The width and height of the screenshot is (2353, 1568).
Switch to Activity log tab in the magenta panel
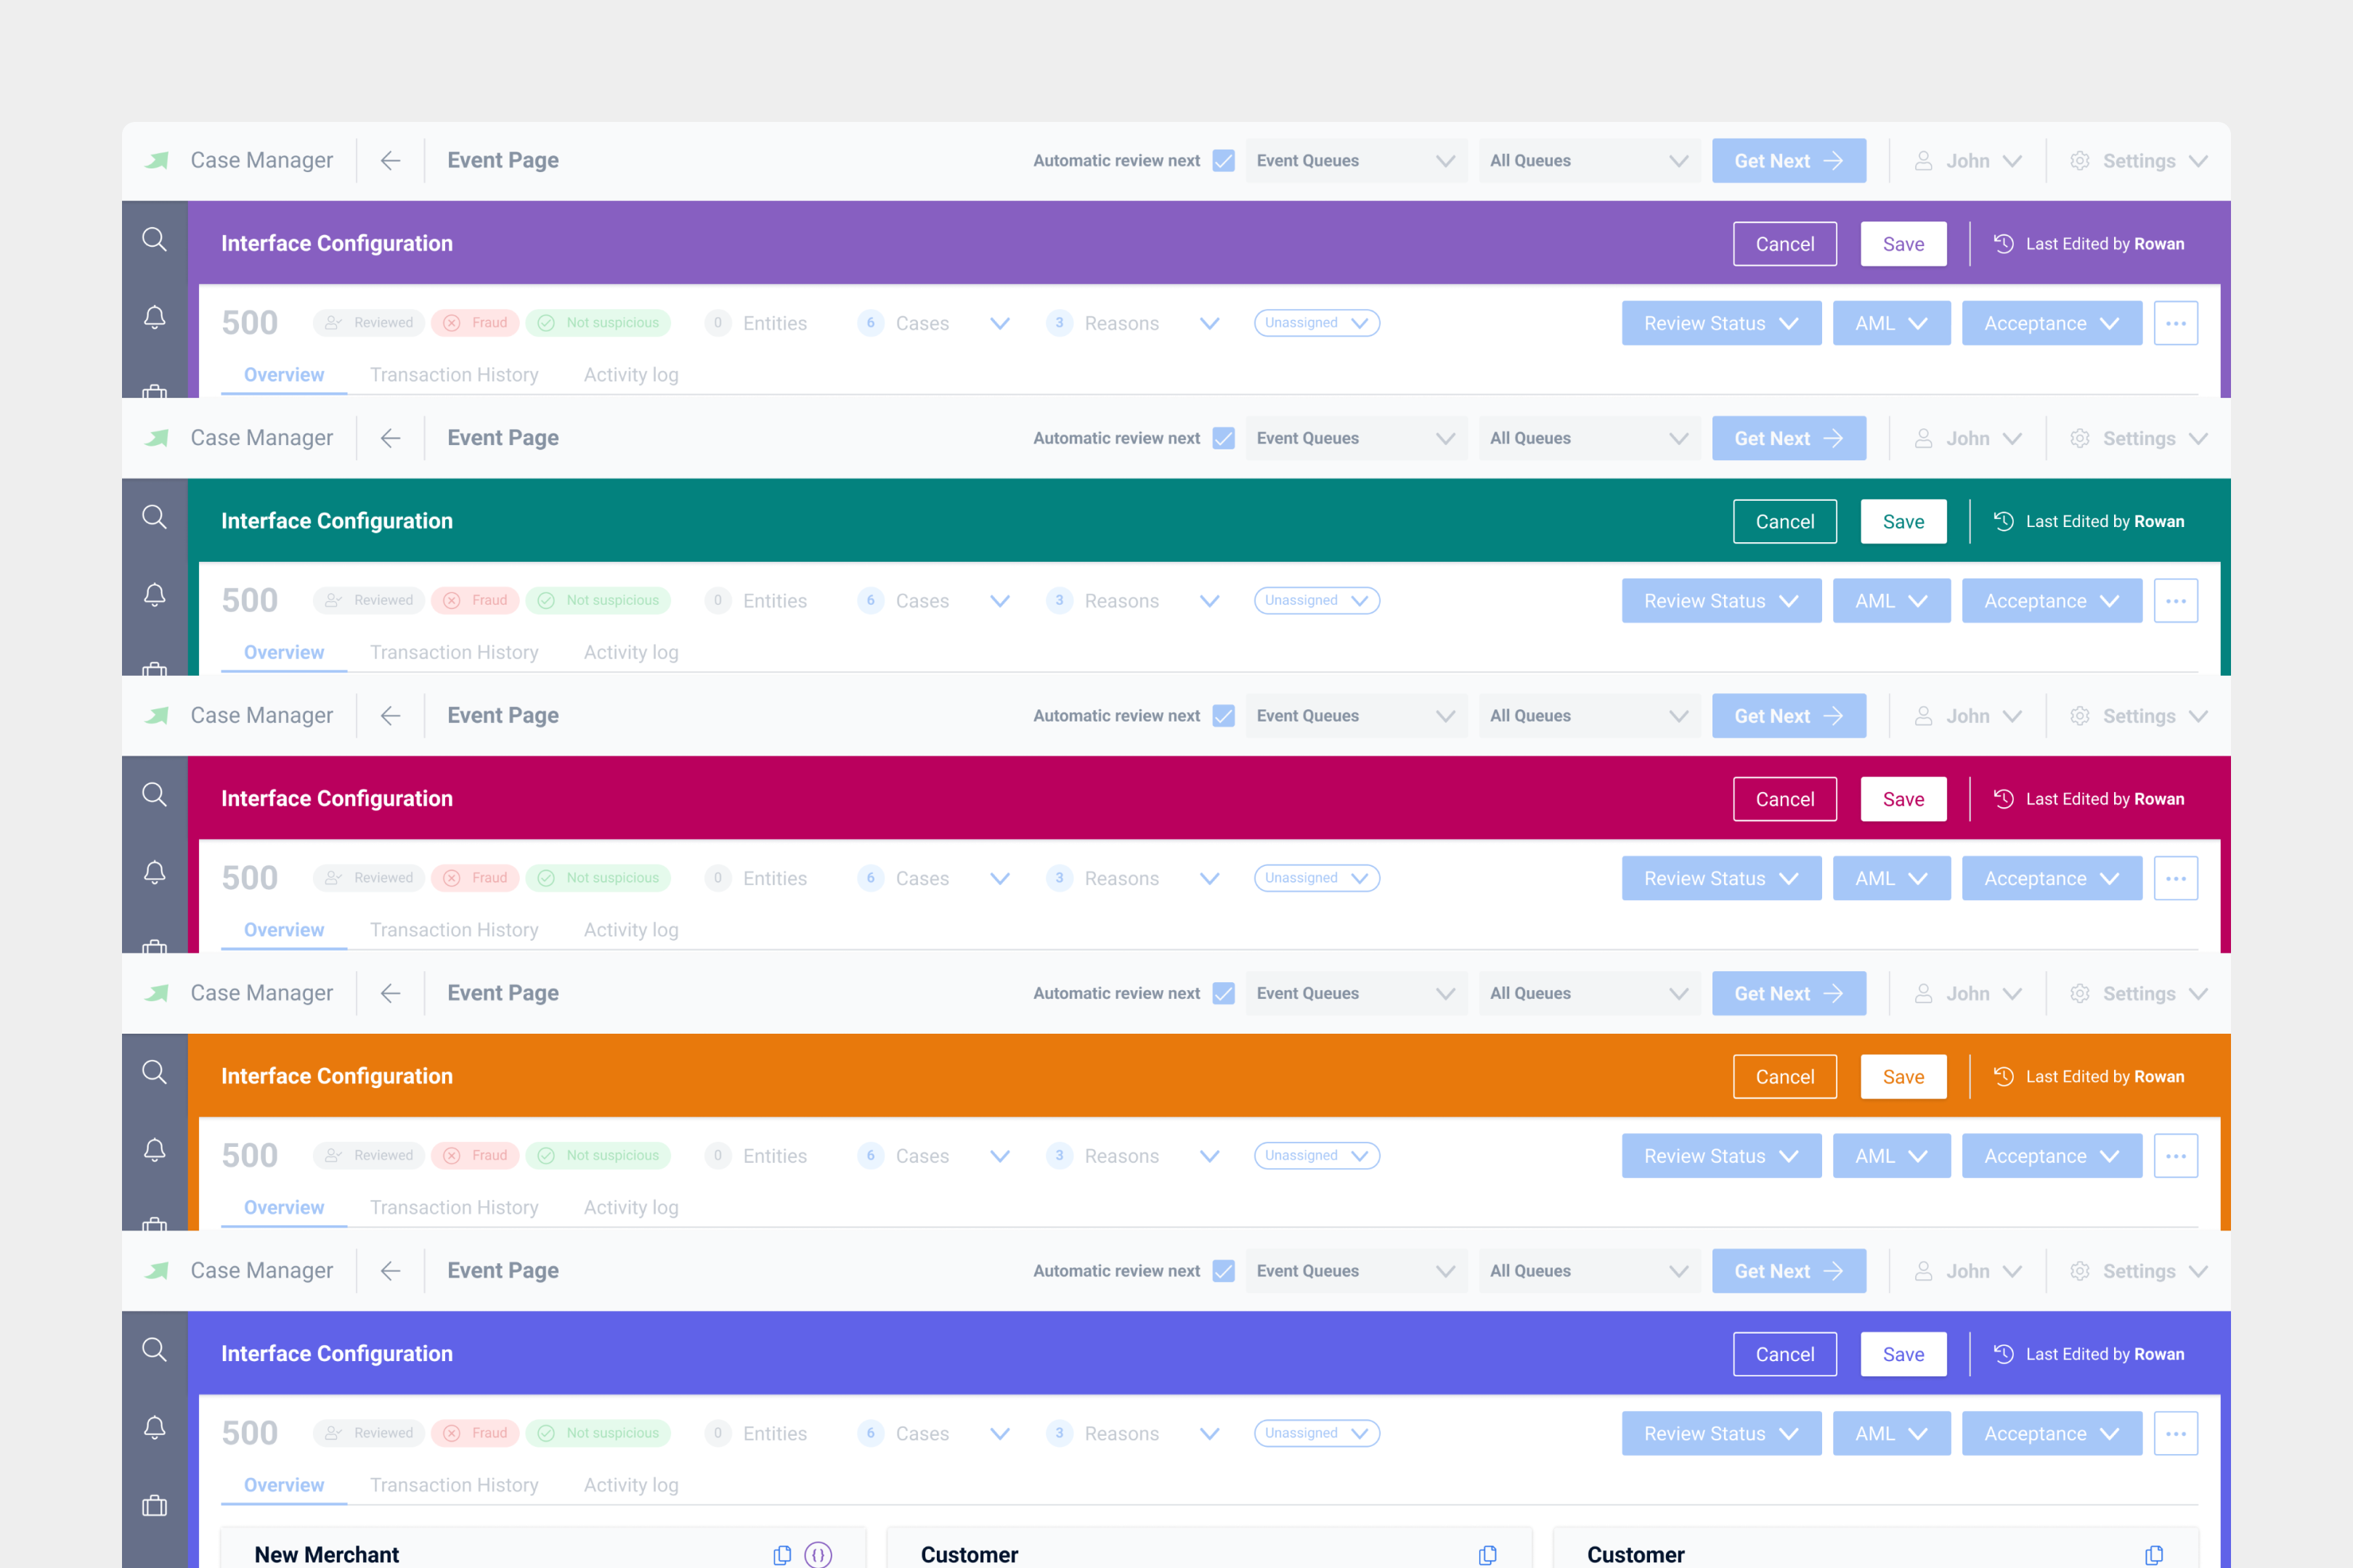pos(631,930)
